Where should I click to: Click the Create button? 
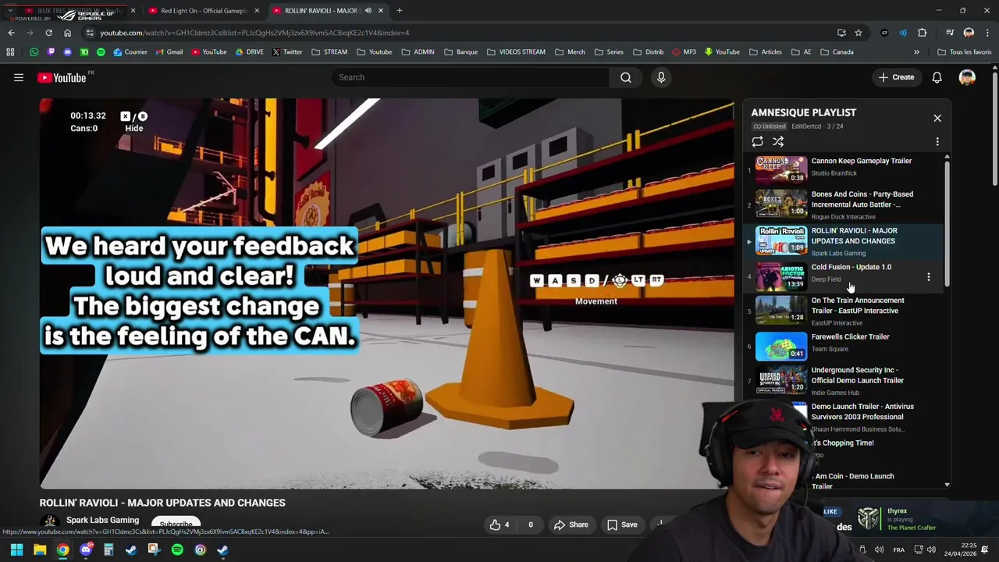[x=895, y=77]
